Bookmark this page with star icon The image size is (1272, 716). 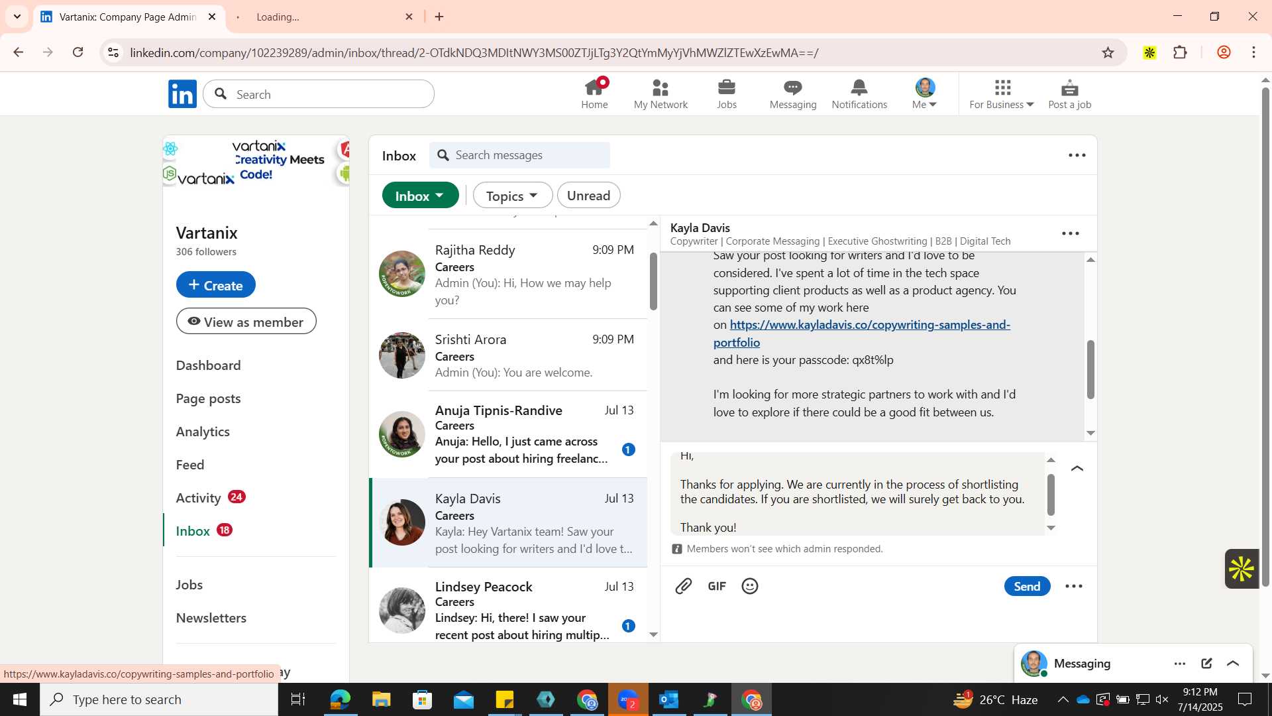click(x=1108, y=52)
